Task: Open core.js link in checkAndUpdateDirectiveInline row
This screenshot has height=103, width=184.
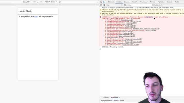Action: coord(135,21)
